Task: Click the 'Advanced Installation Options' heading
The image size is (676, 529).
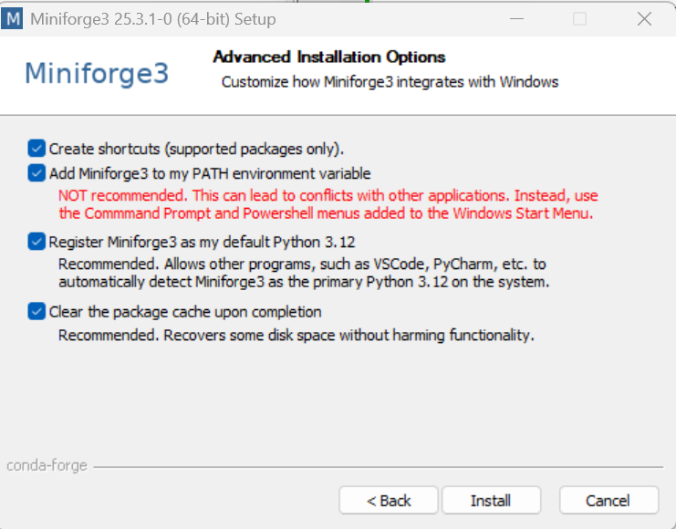Action: click(x=329, y=57)
